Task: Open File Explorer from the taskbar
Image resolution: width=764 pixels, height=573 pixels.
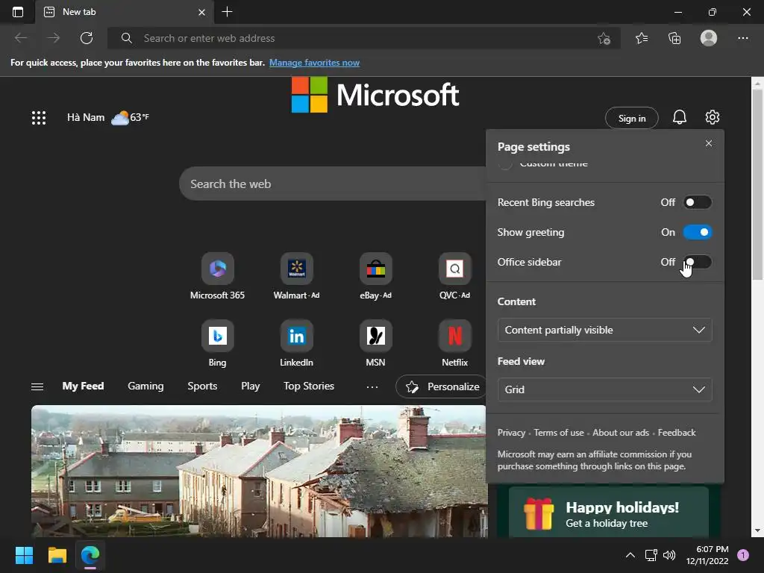Action: pyautogui.click(x=57, y=555)
